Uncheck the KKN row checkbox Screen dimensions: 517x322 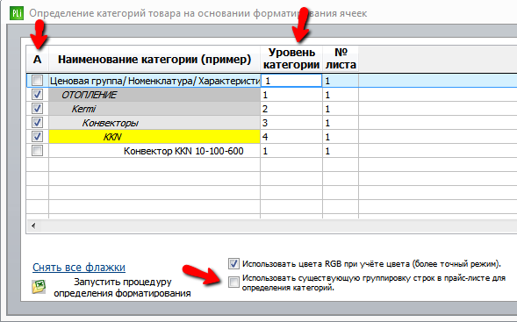click(x=37, y=137)
